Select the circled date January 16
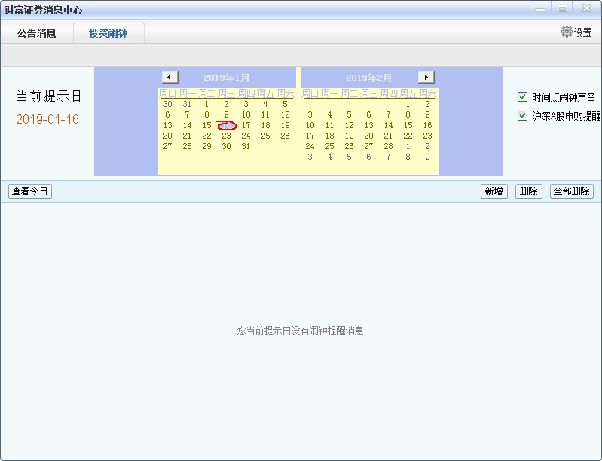 tap(227, 126)
